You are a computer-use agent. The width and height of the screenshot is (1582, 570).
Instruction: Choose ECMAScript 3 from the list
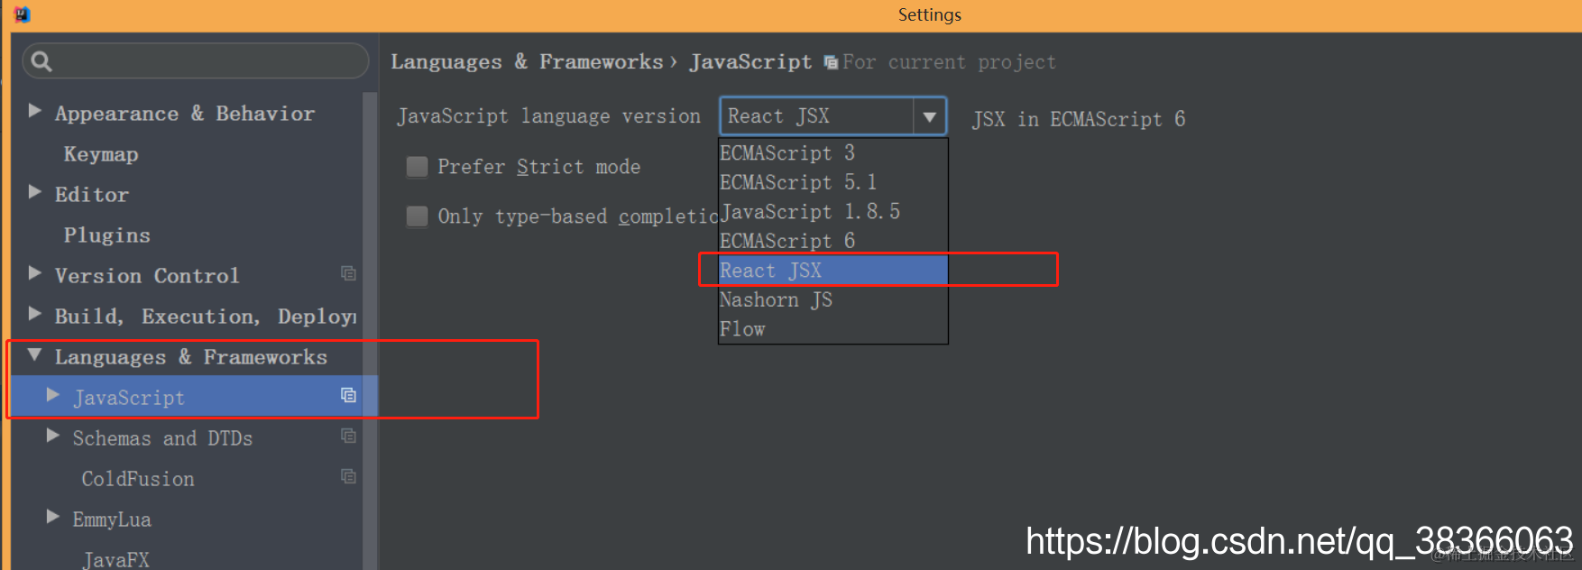click(832, 153)
